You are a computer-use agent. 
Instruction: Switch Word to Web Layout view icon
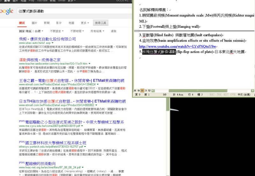[138, 91]
